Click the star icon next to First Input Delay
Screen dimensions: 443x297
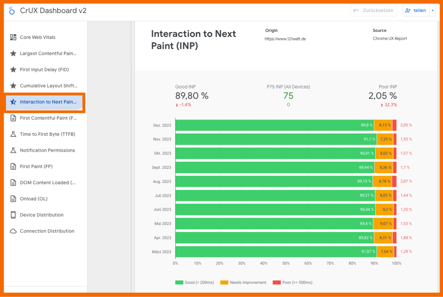point(13,69)
